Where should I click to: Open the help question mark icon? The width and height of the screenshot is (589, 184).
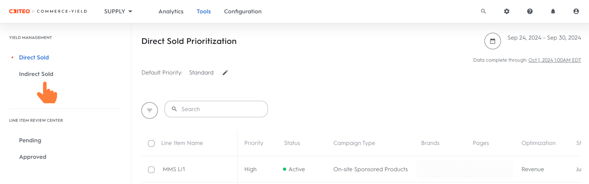pos(530,11)
